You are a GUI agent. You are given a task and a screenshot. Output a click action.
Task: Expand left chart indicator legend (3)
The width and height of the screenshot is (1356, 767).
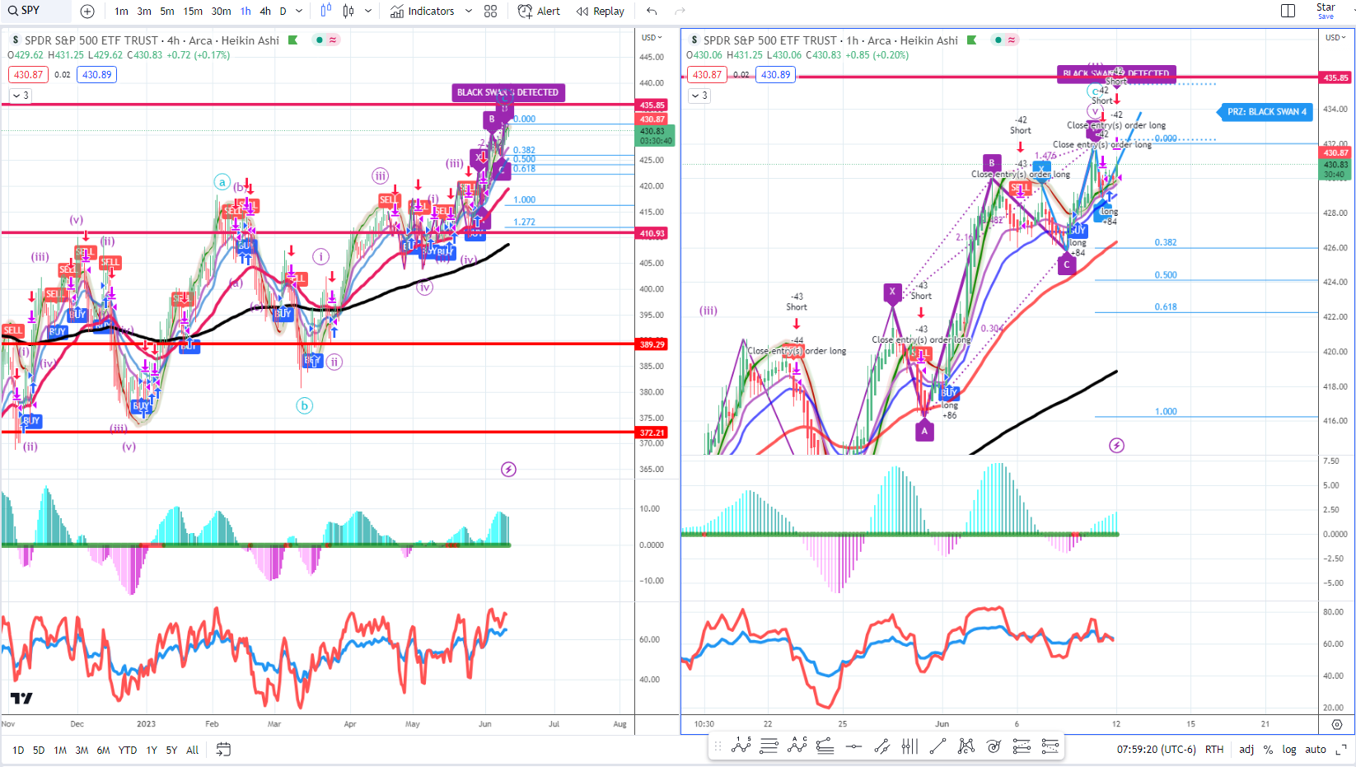pyautogui.click(x=20, y=96)
